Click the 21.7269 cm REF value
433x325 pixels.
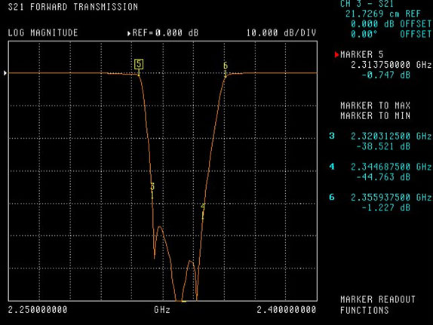383,14
